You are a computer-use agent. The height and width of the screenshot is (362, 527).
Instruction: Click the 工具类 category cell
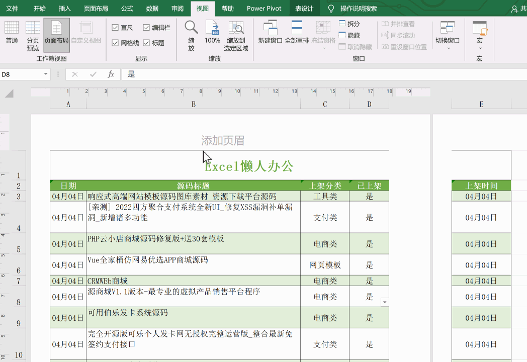click(325, 196)
